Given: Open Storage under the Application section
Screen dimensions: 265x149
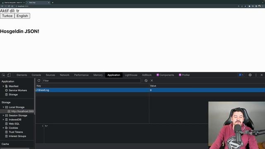Looking at the screenshot, I should click(x=13, y=95).
